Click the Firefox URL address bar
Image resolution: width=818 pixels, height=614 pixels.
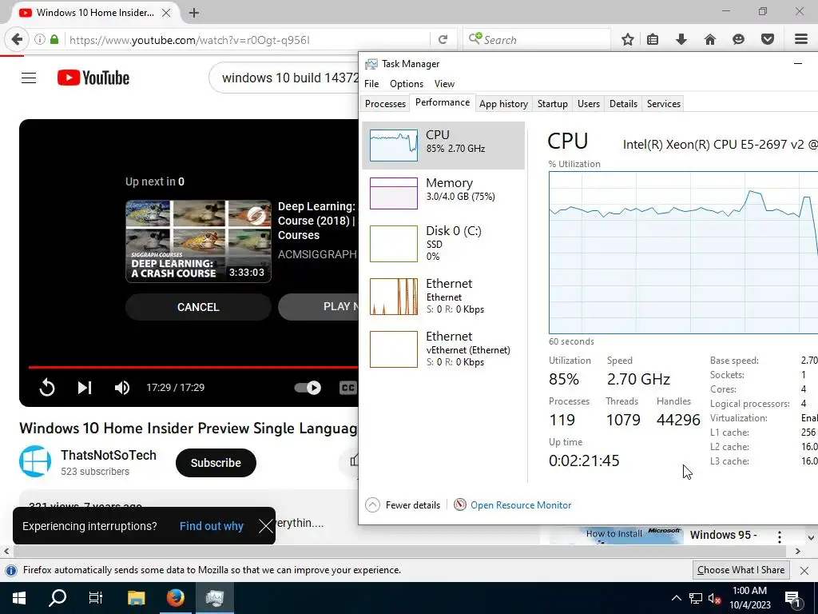click(x=246, y=40)
